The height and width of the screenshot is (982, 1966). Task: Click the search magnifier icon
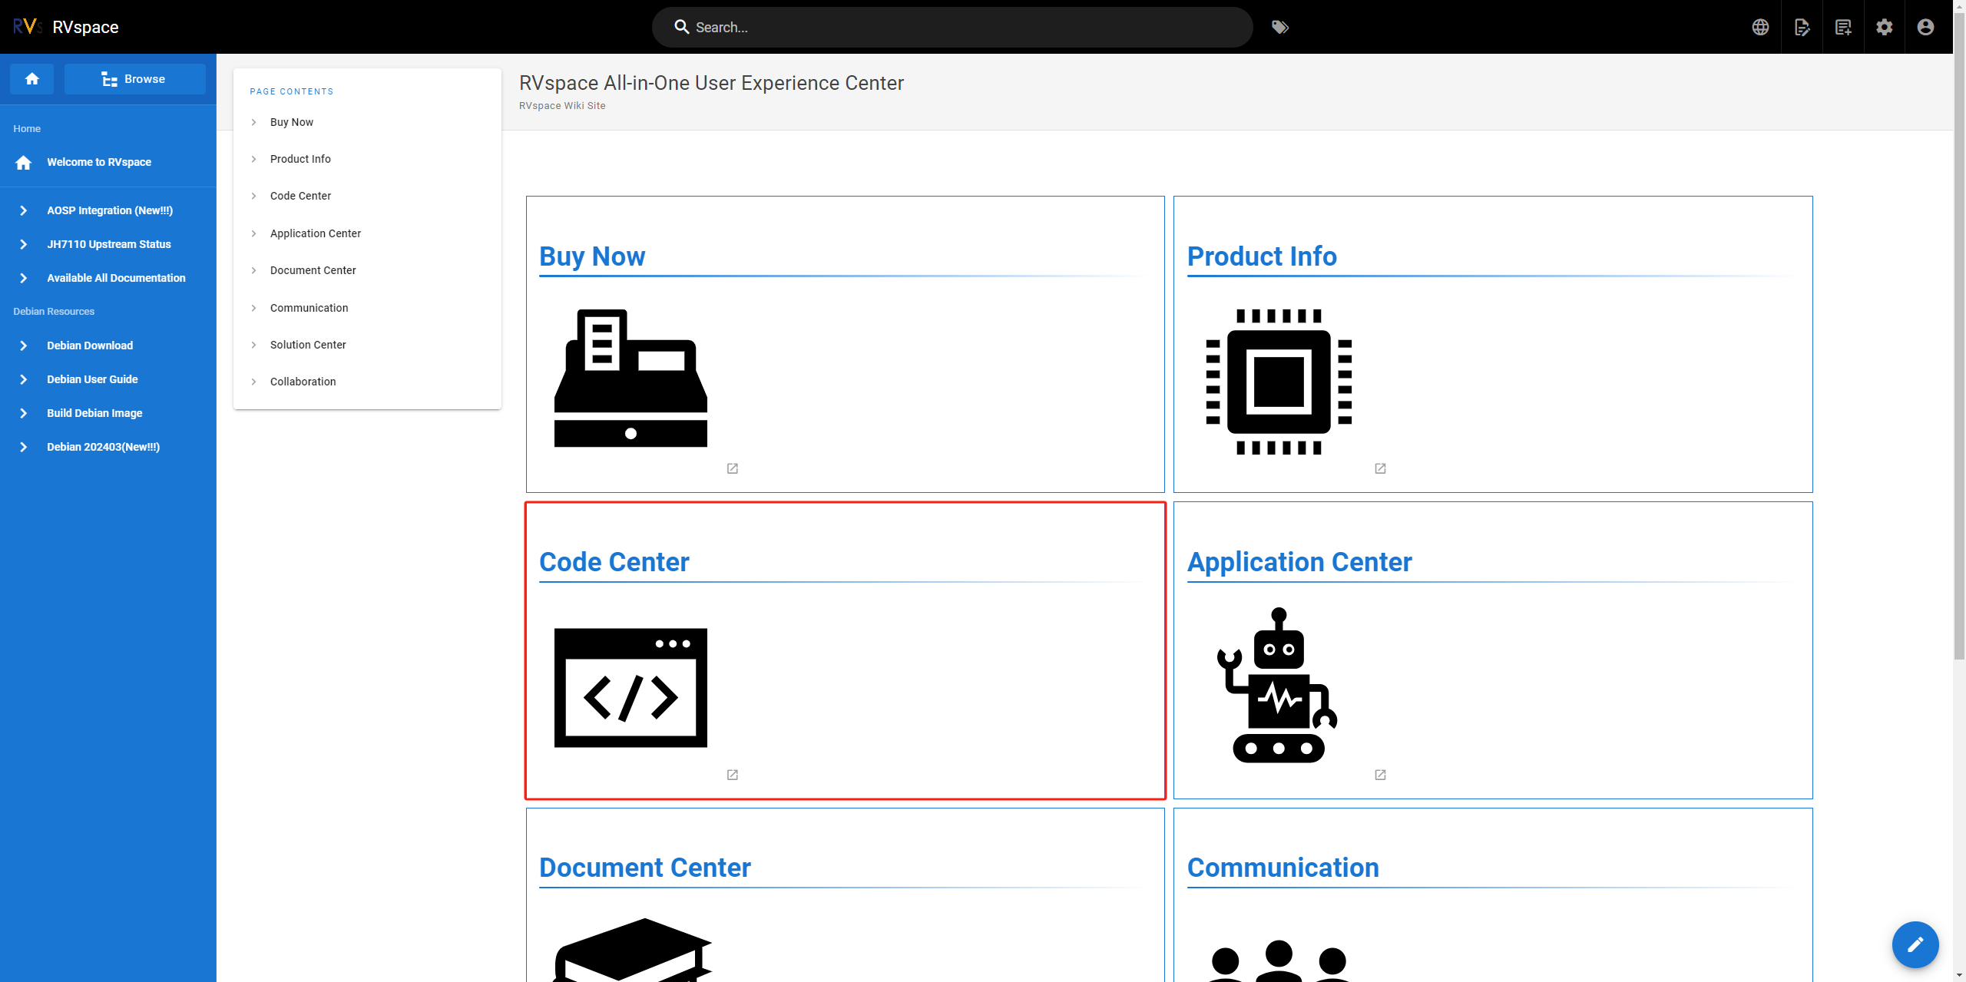(681, 27)
